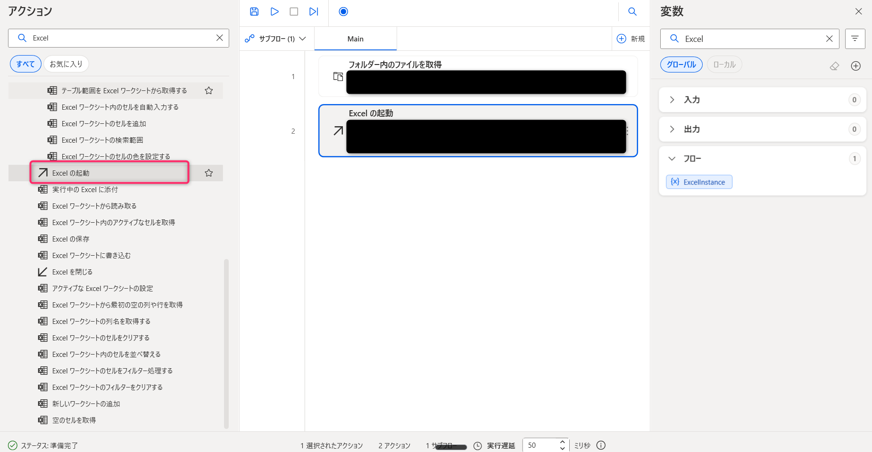Expand the 入力 variables section

[x=763, y=100]
